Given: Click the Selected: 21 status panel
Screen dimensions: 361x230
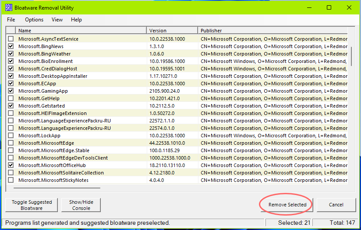Looking at the screenshot, I should point(288,223).
